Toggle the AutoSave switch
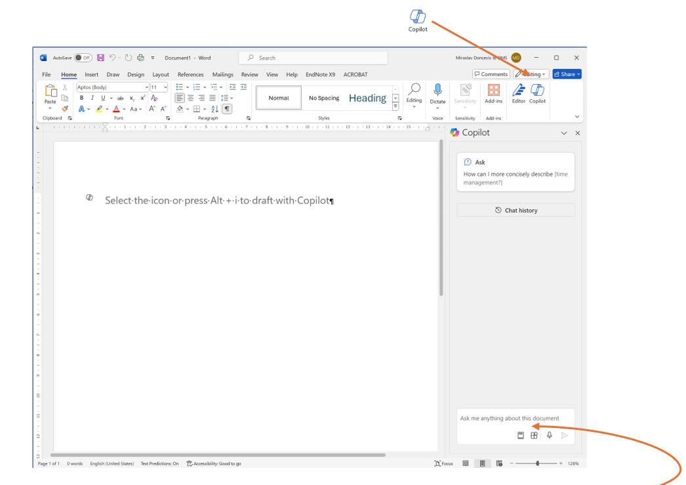This screenshot has width=686, height=485. pyautogui.click(x=83, y=58)
